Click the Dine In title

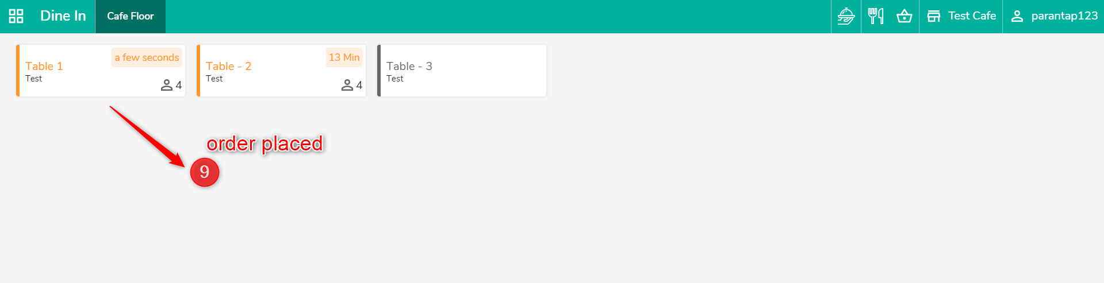(63, 16)
